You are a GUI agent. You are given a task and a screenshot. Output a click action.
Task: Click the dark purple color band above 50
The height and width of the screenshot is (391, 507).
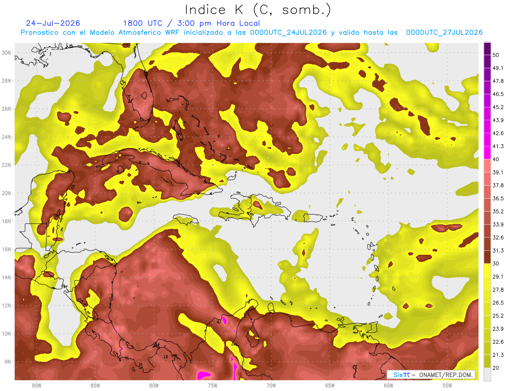[487, 49]
